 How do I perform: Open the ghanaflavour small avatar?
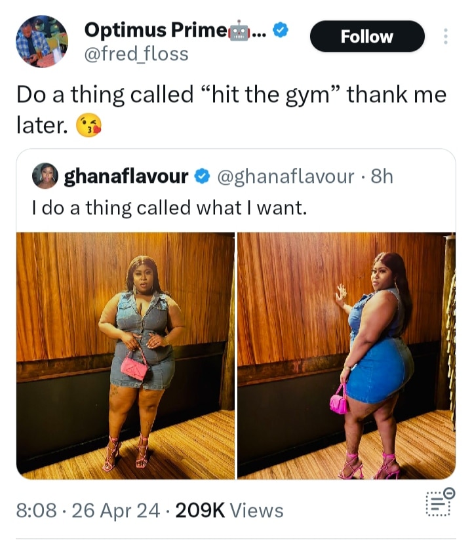coord(45,176)
